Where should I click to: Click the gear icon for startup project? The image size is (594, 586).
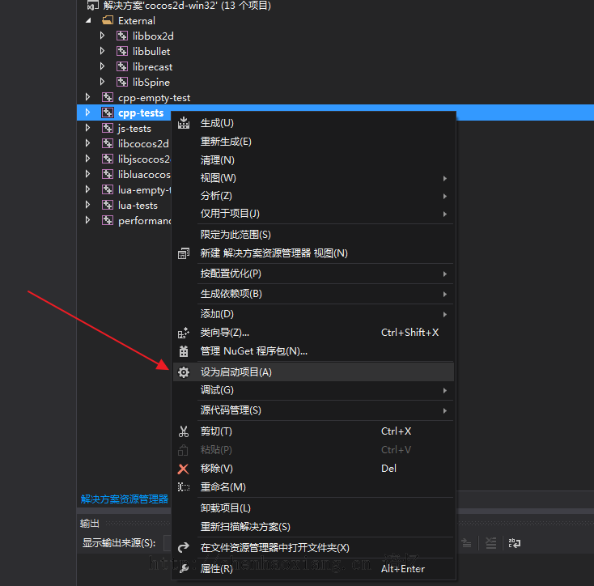tap(184, 372)
